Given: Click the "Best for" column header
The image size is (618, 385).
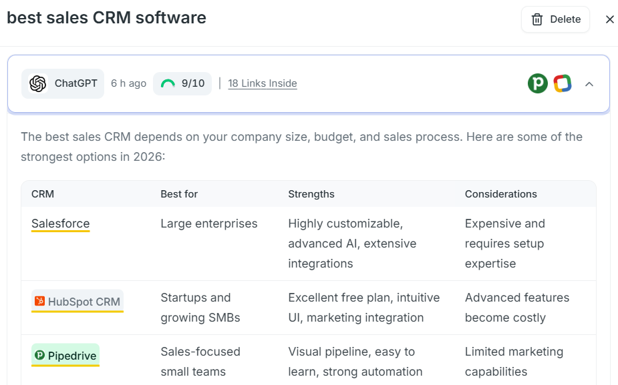Looking at the screenshot, I should [x=179, y=194].
